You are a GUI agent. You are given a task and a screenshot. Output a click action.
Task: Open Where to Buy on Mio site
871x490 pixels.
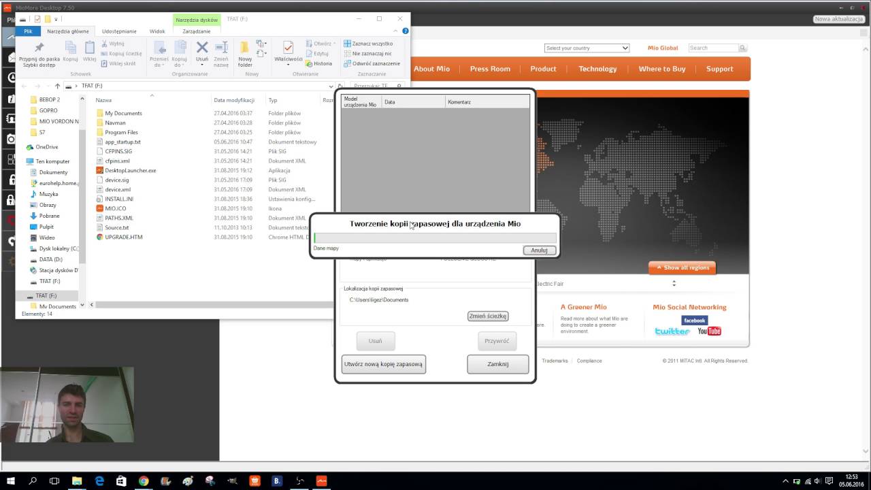[662, 69]
